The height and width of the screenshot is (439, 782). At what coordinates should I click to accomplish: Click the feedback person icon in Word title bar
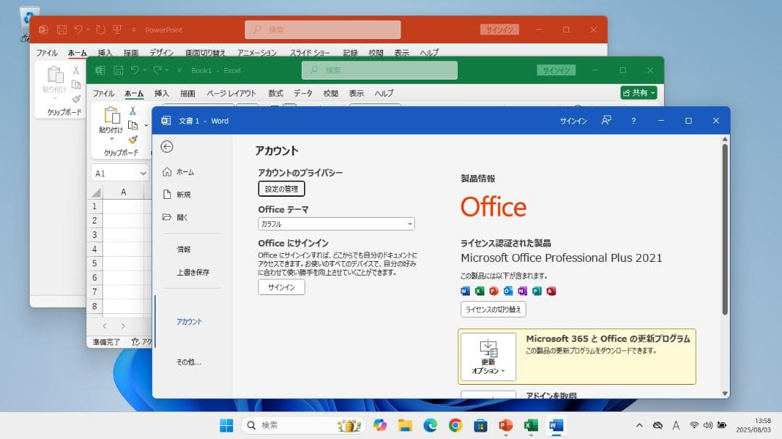pos(606,121)
